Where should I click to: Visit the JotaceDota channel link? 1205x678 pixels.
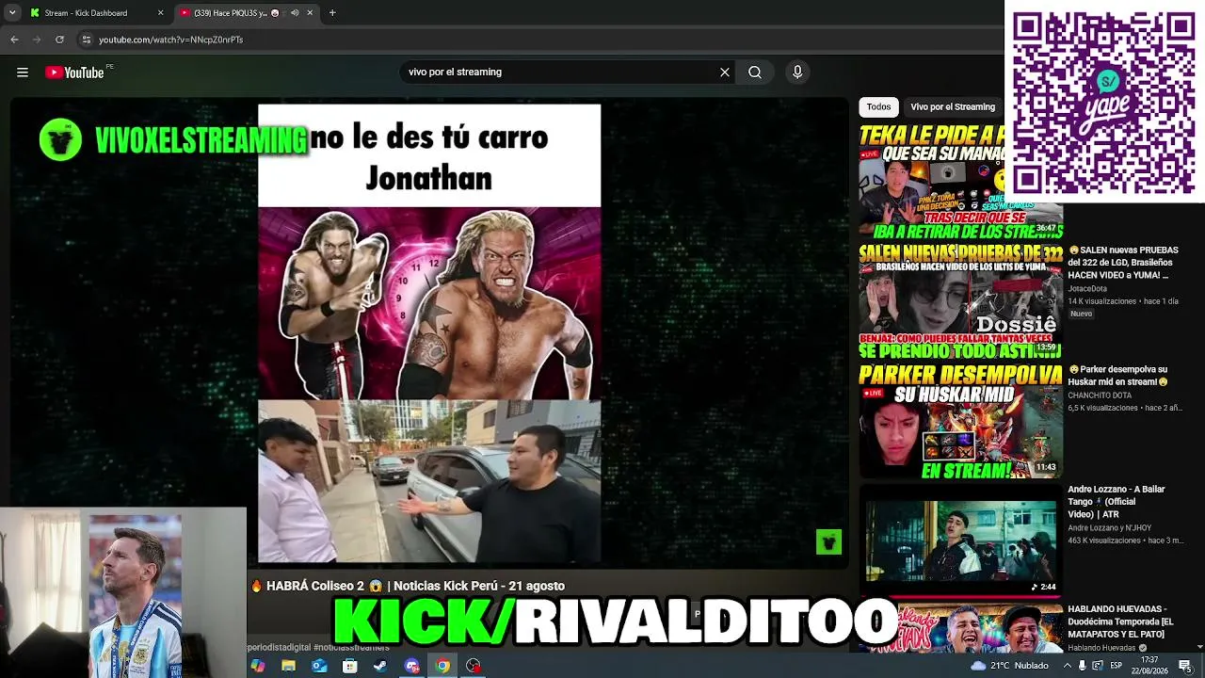pyautogui.click(x=1087, y=288)
